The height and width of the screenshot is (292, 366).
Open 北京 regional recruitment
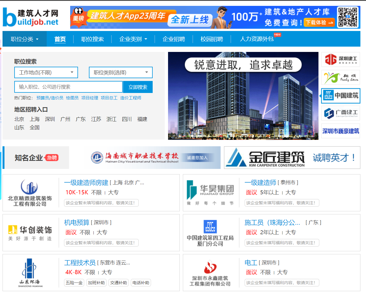19,119
